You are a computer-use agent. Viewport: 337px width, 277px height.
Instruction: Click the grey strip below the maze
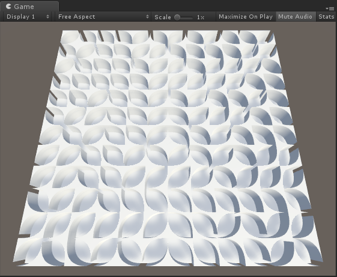point(168,271)
